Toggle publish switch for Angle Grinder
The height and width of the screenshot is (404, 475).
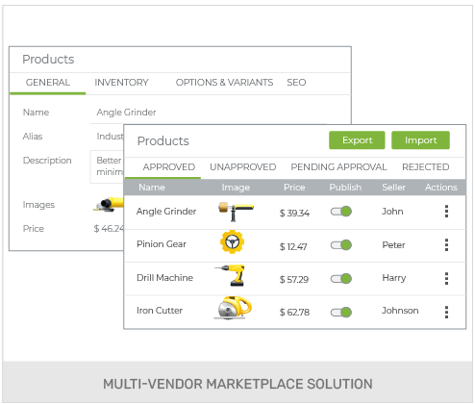pos(341,212)
